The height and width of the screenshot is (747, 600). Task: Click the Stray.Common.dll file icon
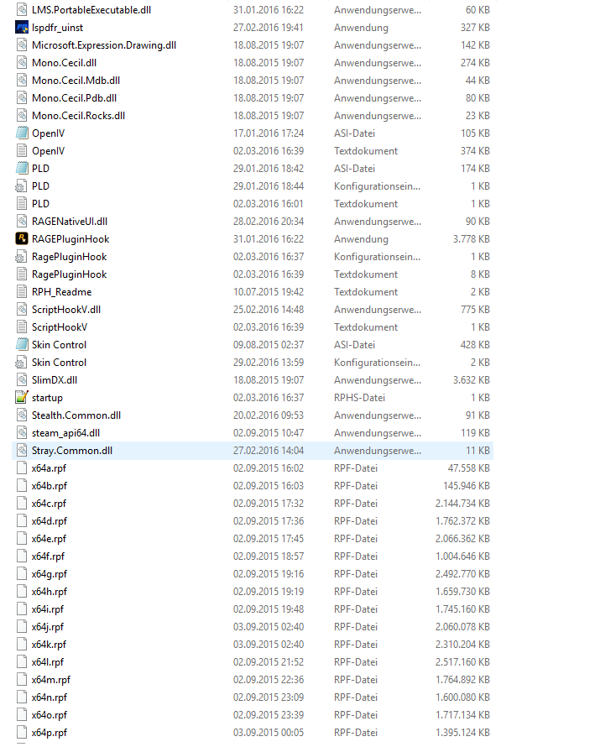(x=22, y=451)
